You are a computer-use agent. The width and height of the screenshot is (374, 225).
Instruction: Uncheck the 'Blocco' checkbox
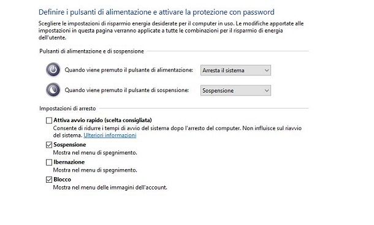pos(49,180)
